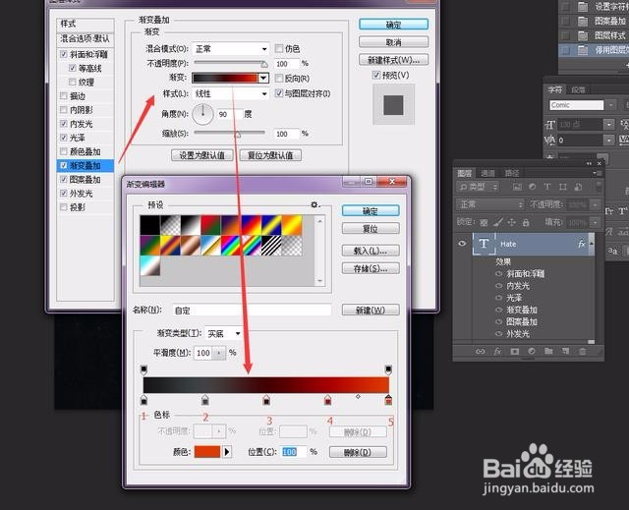Click the pixel layer filter icon in Layers panel

517,187
